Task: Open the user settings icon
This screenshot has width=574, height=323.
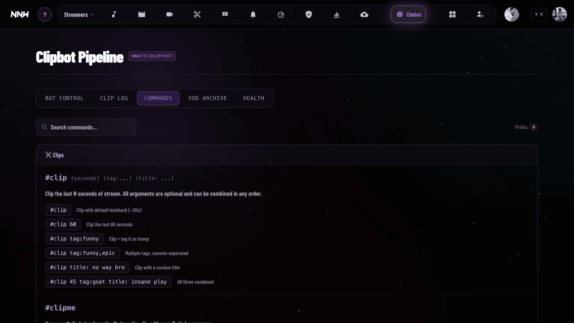Action: coord(480,14)
